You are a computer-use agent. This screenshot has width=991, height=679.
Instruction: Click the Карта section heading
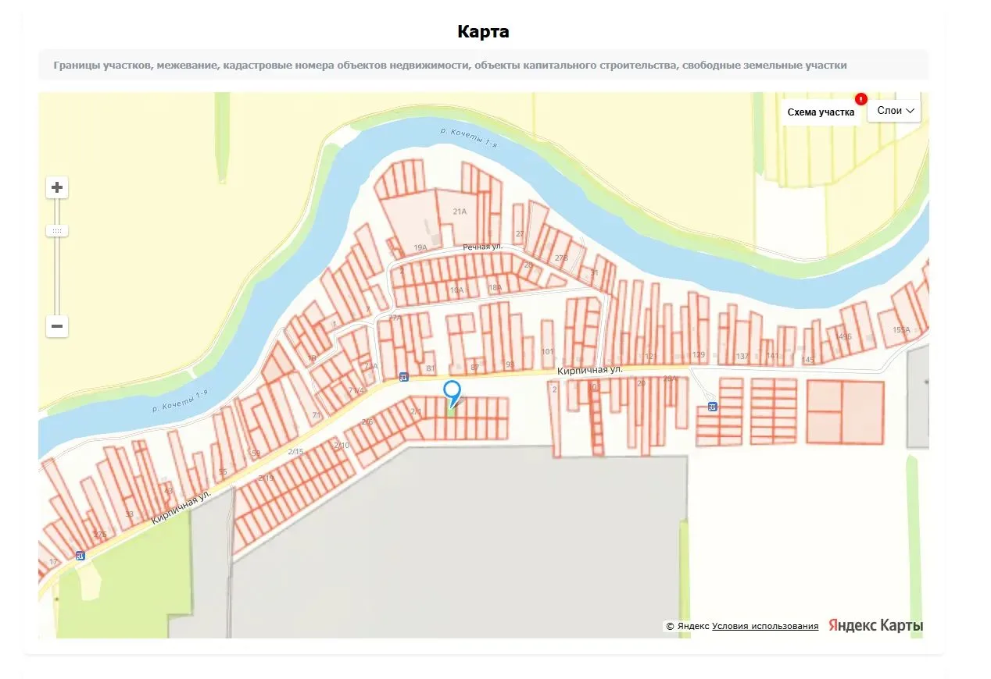point(483,32)
